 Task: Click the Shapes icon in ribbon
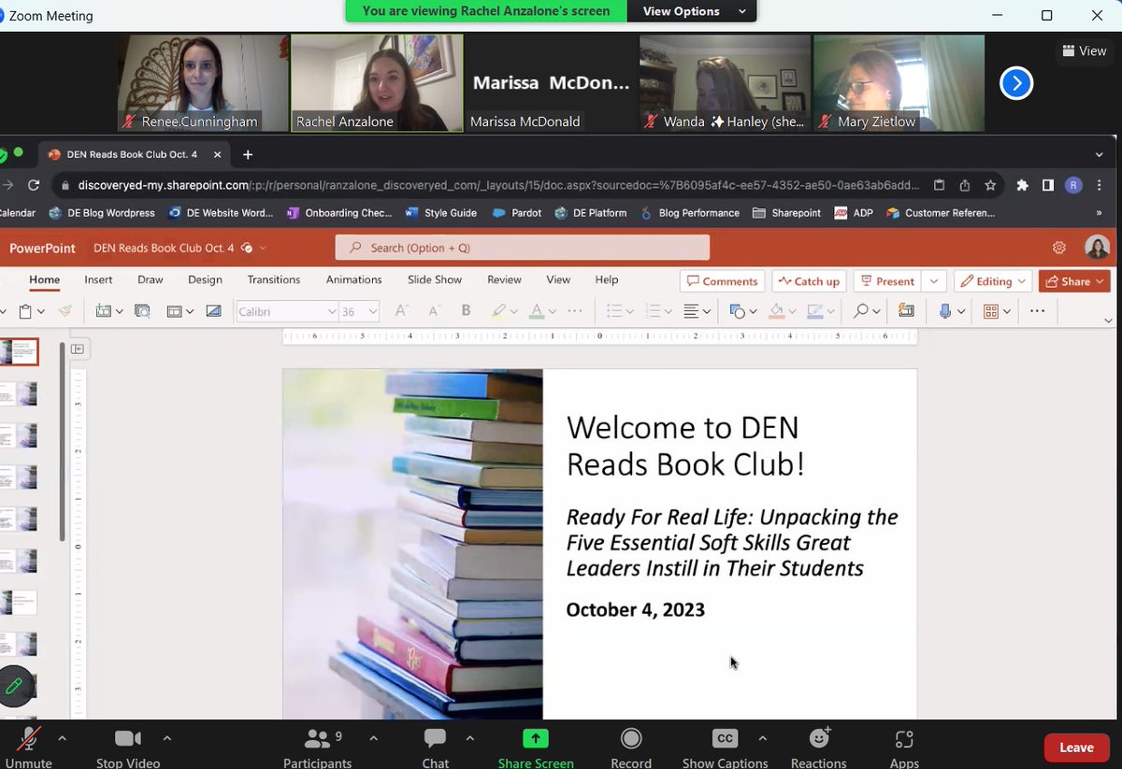pos(736,311)
